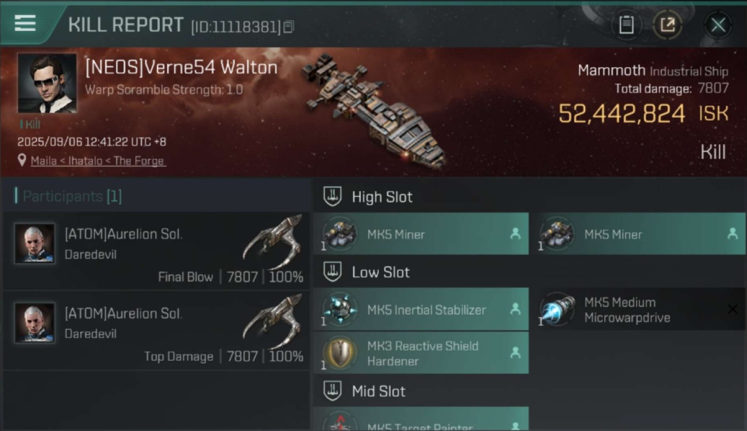Screen dimensions: 747x431
Task: Select the first MK5 Miner module
Action: 421,234
